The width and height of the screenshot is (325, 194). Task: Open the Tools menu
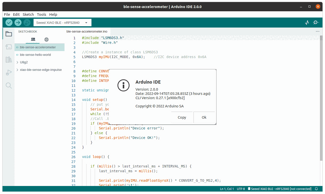point(41,14)
